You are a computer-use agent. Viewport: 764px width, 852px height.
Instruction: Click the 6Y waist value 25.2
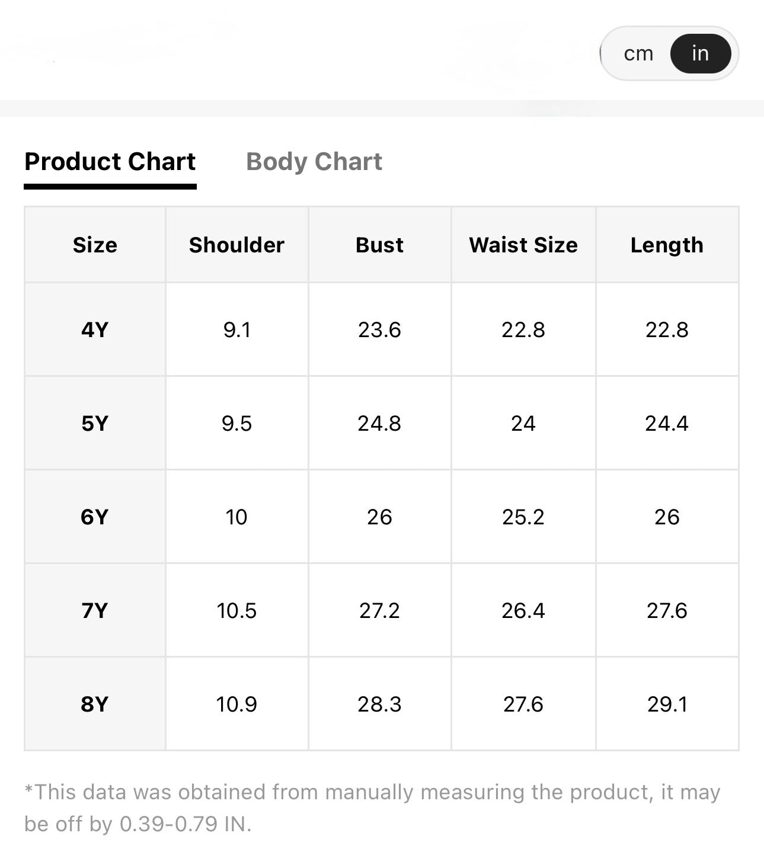523,517
